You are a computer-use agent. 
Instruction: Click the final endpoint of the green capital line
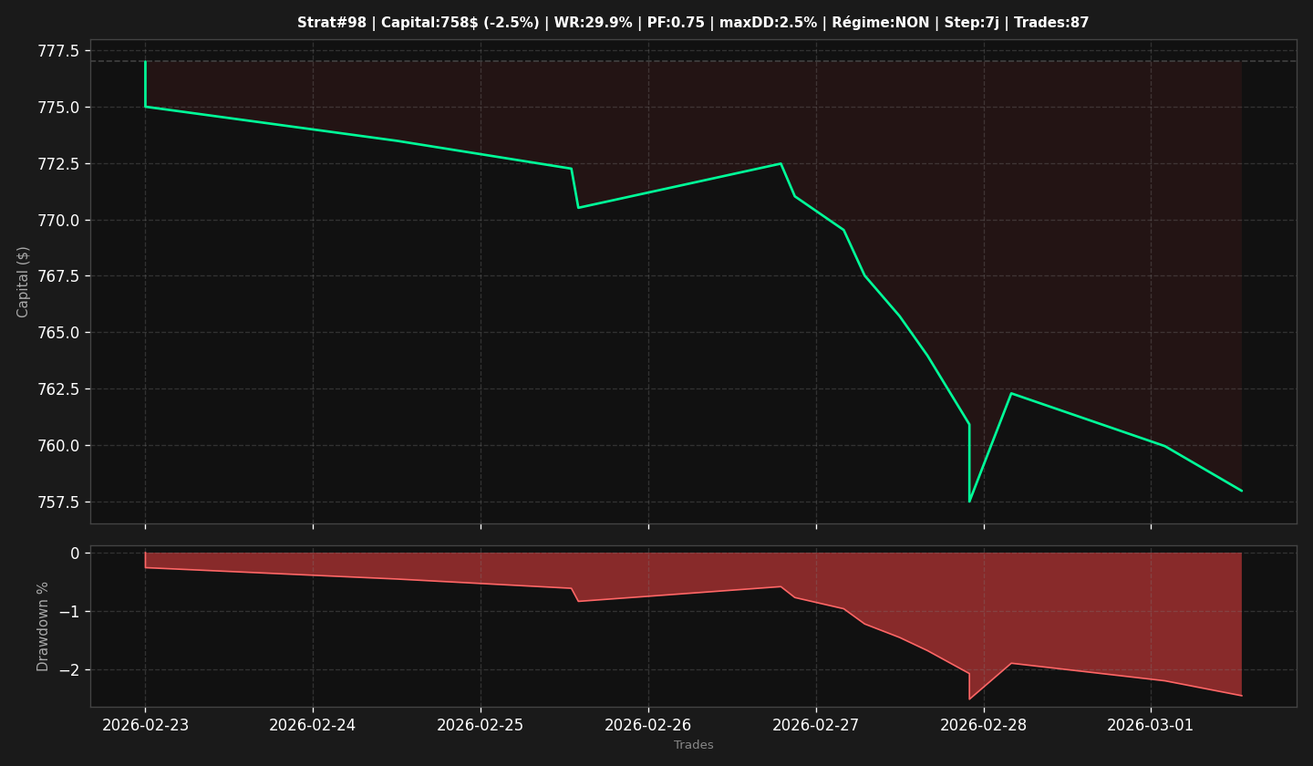coord(1241,491)
